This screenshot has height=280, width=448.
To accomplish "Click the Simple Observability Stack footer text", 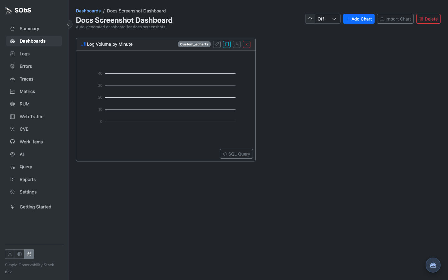I will coord(30,265).
